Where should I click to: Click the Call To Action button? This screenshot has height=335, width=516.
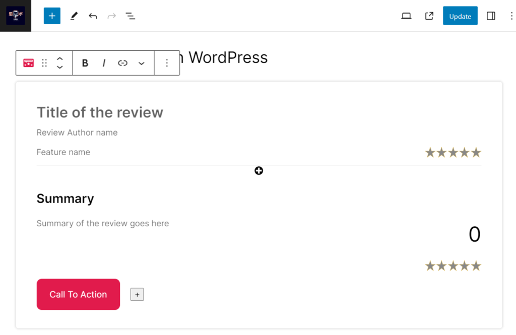(78, 294)
